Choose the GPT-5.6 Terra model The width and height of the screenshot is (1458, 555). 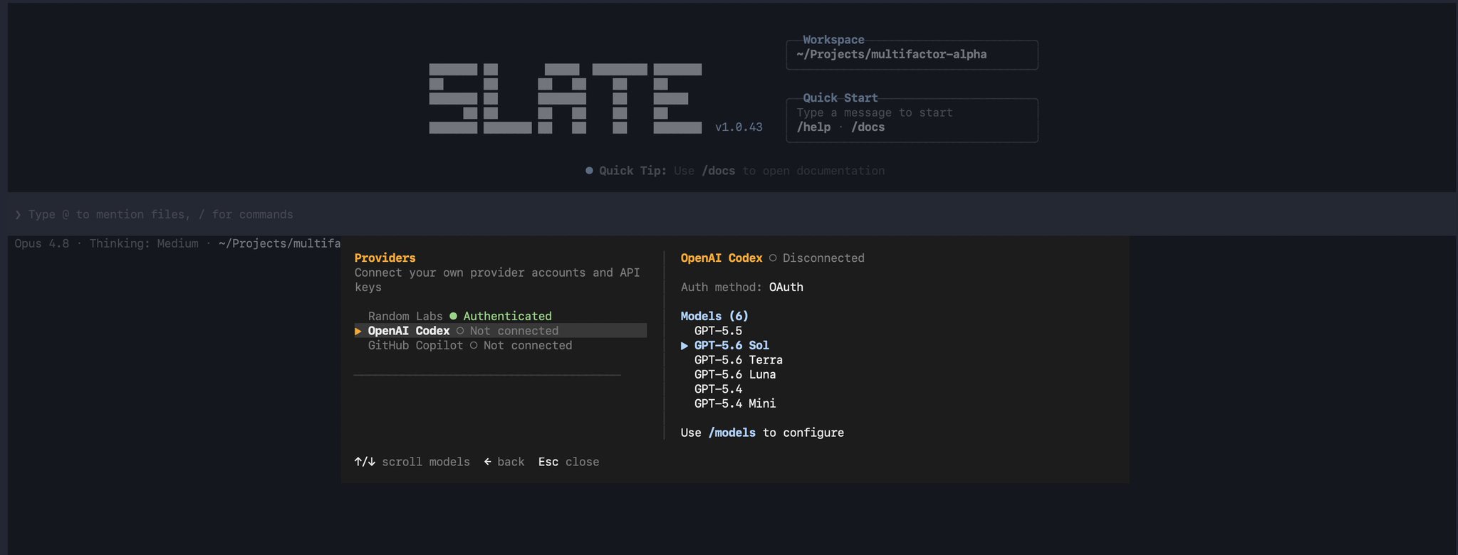coord(738,360)
